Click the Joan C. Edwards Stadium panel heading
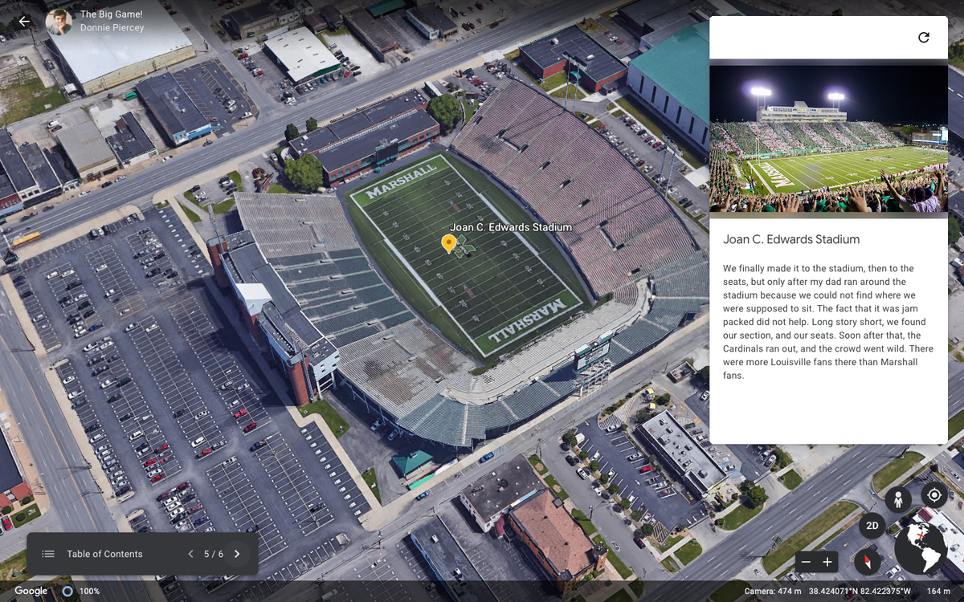The width and height of the screenshot is (964, 602). [x=791, y=239]
